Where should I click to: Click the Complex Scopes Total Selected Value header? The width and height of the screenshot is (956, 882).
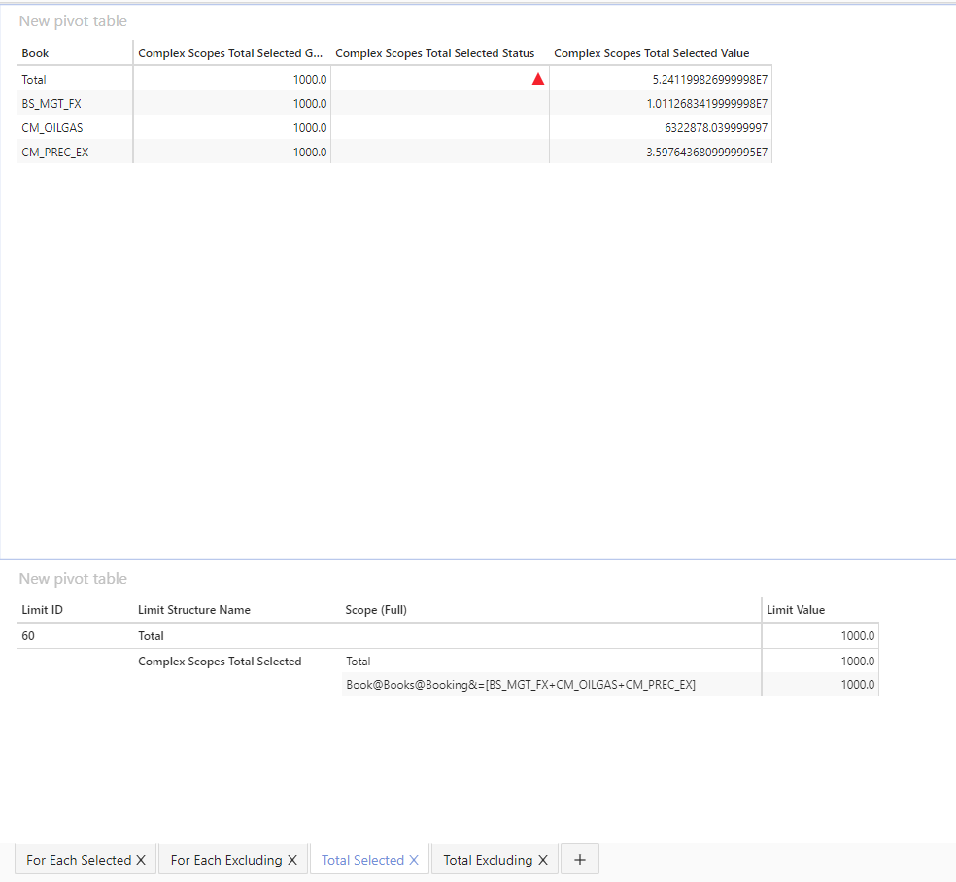click(651, 53)
